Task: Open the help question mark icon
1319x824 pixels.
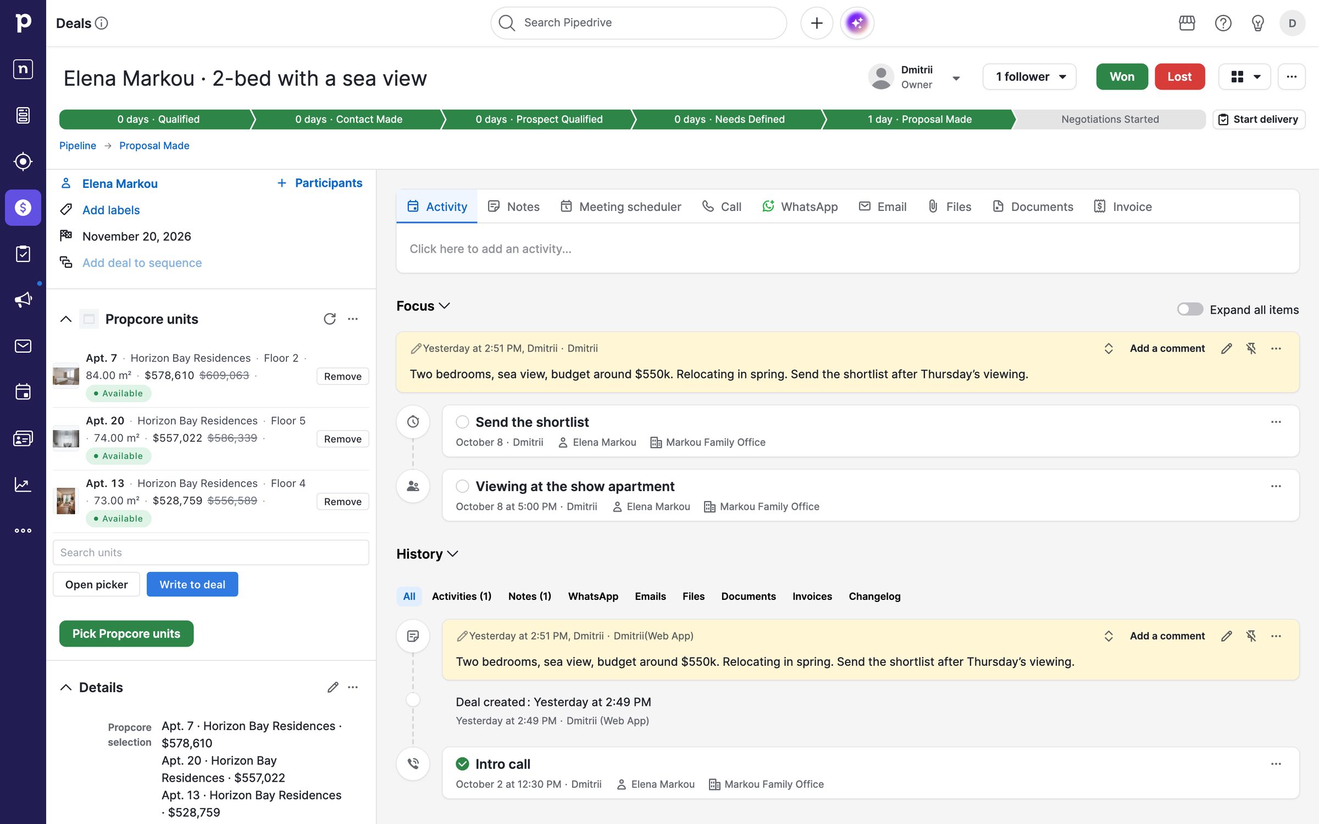Action: [x=1223, y=23]
